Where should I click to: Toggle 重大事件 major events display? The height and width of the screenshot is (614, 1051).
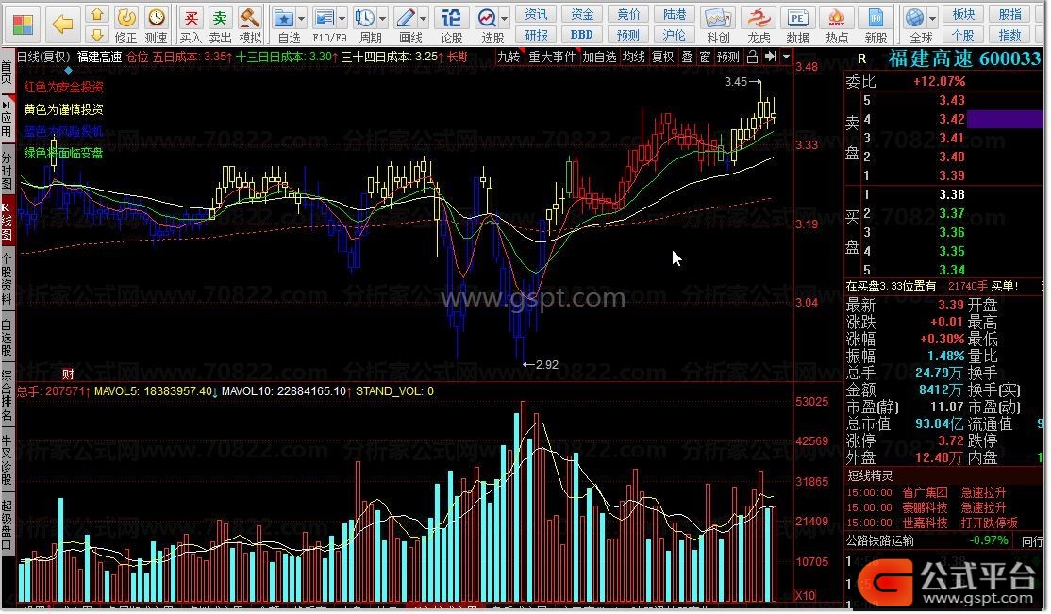[552, 57]
